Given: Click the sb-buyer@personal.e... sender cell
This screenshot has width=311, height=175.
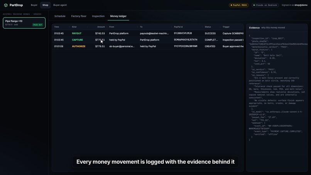Looking at the screenshot, I should point(122,46).
